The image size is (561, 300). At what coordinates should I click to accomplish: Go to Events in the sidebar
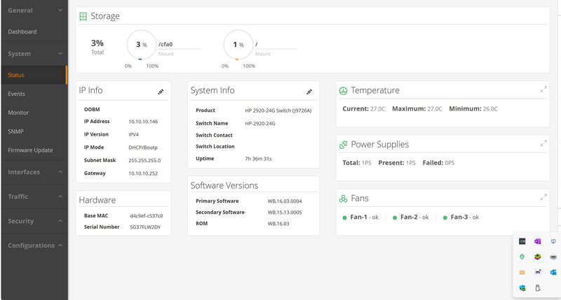coord(16,94)
